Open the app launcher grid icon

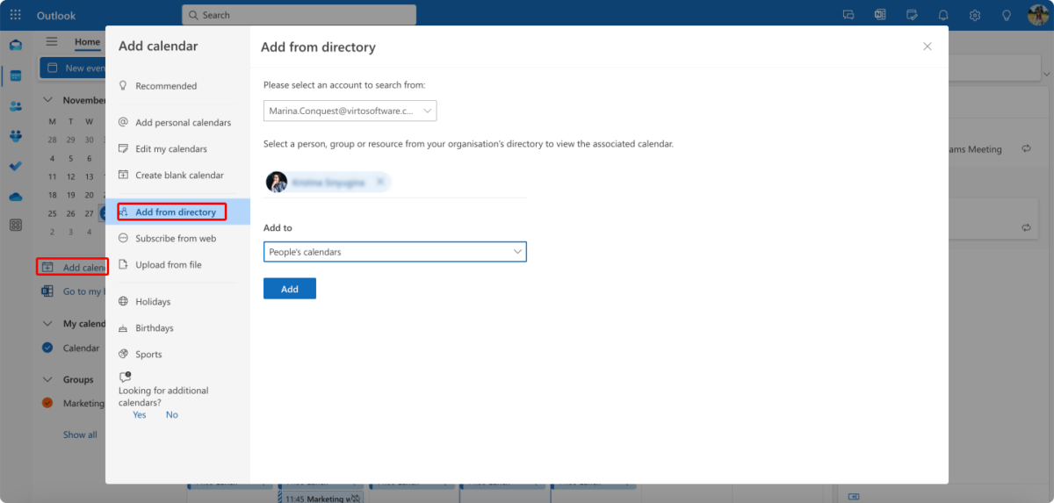(15, 15)
